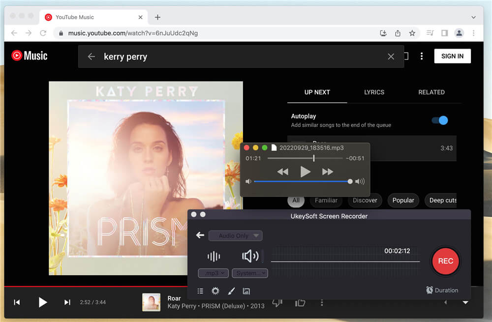492x322 pixels.
Task: Open the System audio source dropdown
Action: point(250,273)
